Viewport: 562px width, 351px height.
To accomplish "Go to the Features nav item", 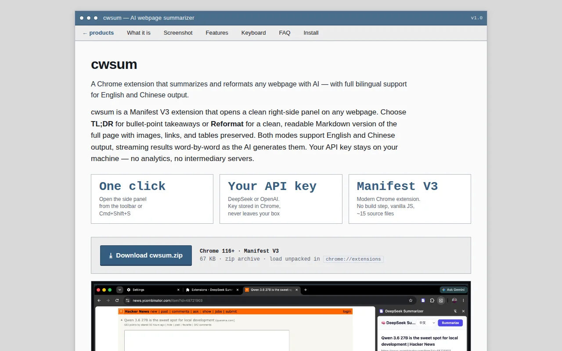I will [x=217, y=33].
